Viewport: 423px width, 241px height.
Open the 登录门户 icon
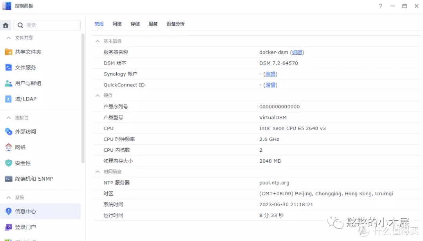point(8,227)
